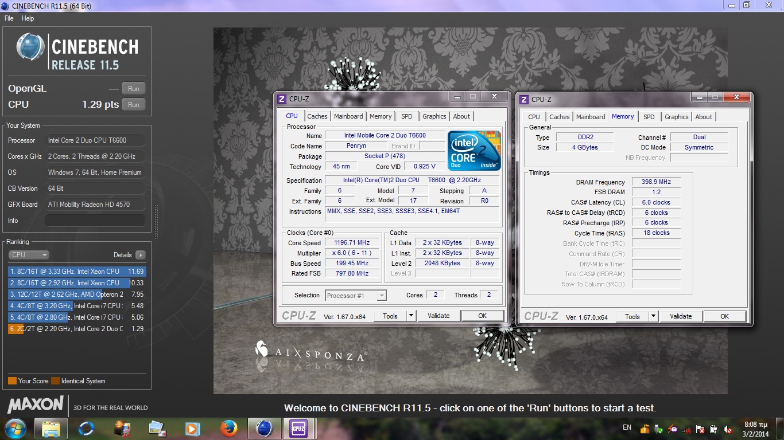Switch to Caches tab in right CPU-Z
This screenshot has width=784, height=440.
(x=560, y=117)
